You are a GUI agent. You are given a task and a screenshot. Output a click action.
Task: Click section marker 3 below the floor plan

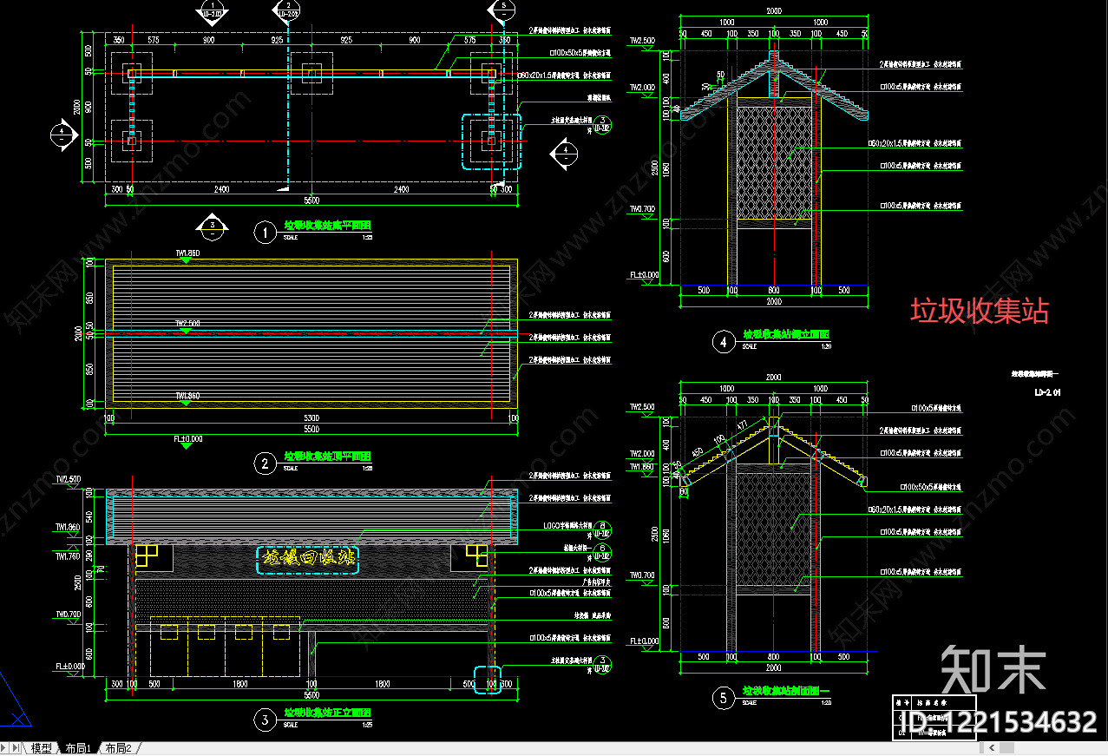coord(212,227)
